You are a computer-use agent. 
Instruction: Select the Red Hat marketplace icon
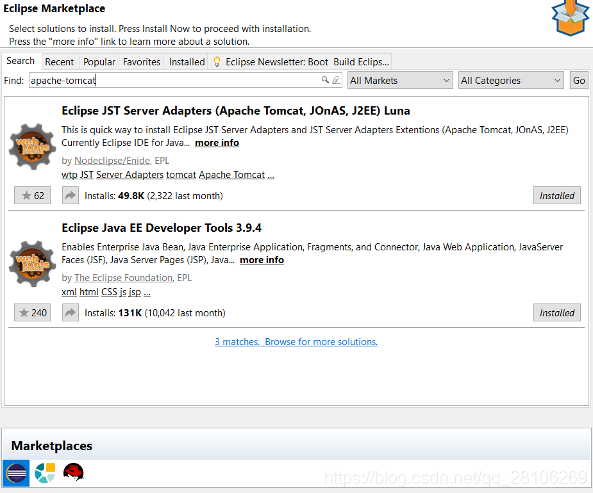coord(73,473)
